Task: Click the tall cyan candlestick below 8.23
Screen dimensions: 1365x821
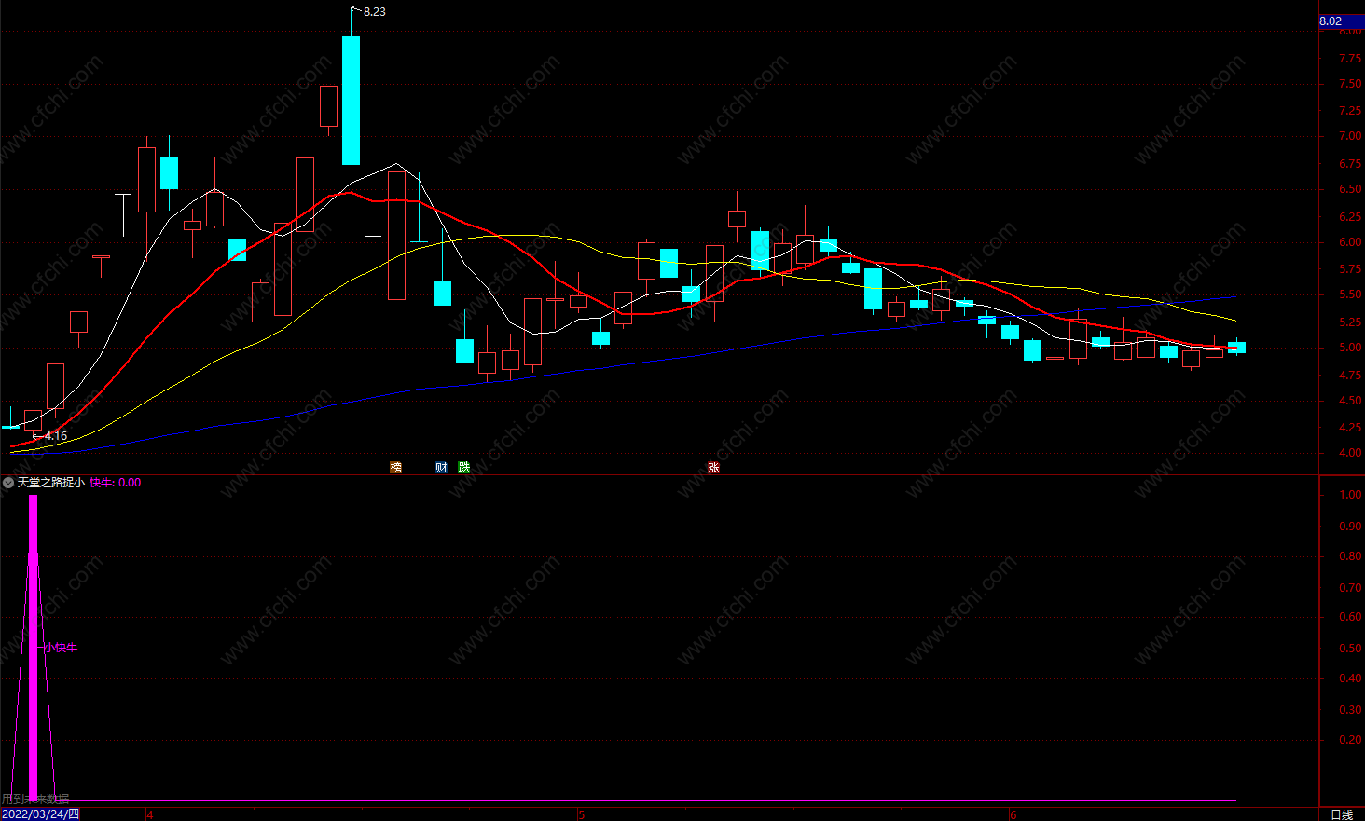Action: [351, 100]
